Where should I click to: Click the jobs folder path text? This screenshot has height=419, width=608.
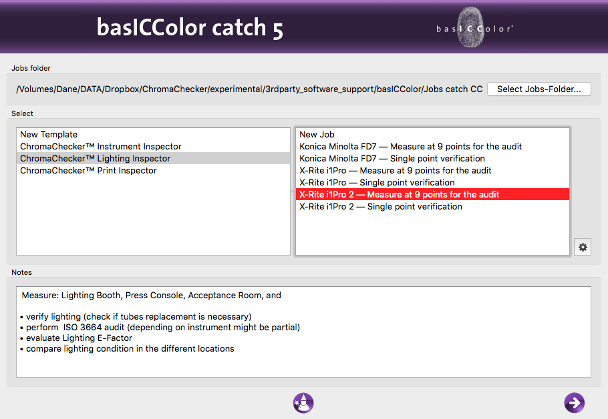pyautogui.click(x=249, y=89)
